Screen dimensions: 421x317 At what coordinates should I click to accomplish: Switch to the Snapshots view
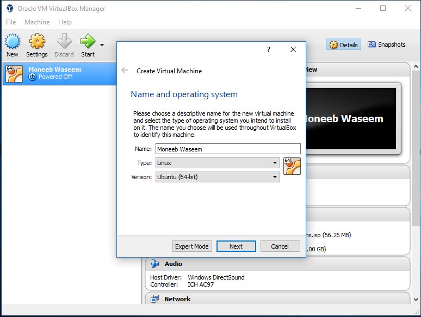pos(387,45)
